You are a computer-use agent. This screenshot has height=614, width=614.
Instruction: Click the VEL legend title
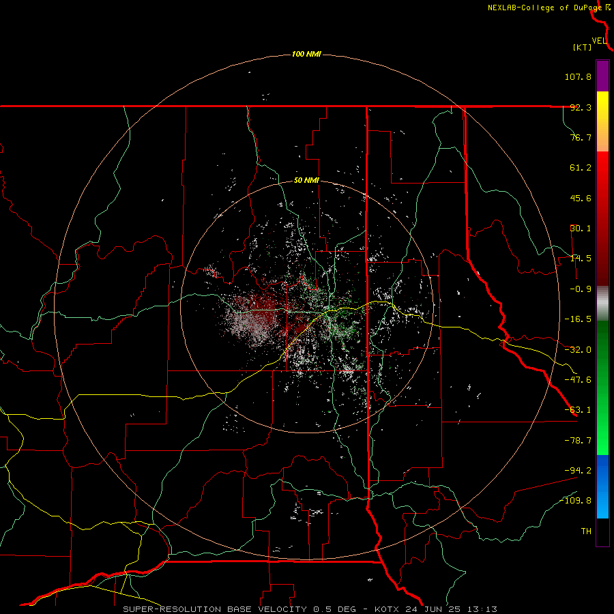599,41
